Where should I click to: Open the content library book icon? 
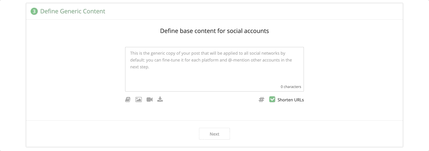pyautogui.click(x=128, y=100)
